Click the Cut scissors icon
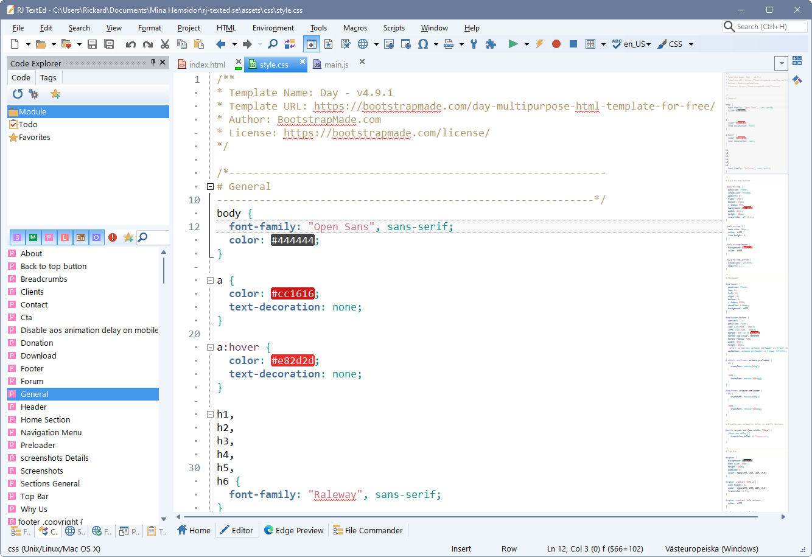Viewport: 812px width, 557px height. click(164, 44)
